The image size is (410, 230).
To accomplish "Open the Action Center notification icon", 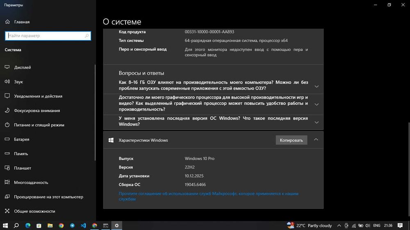I will (400, 225).
